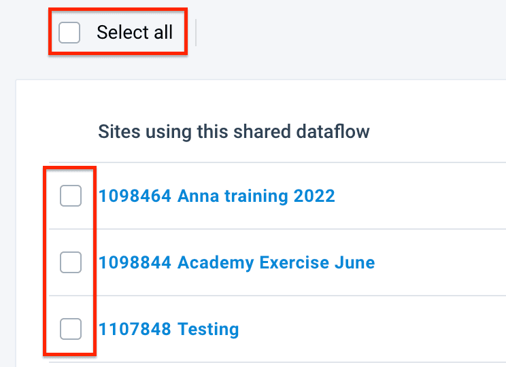
Task: Open the "1098844 Academy Exercise June" site link
Action: (236, 263)
